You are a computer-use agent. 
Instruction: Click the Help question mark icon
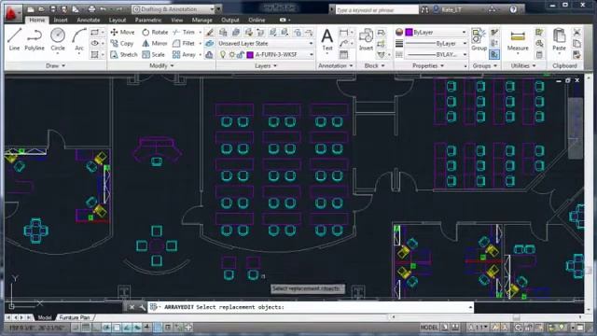[x=513, y=9]
